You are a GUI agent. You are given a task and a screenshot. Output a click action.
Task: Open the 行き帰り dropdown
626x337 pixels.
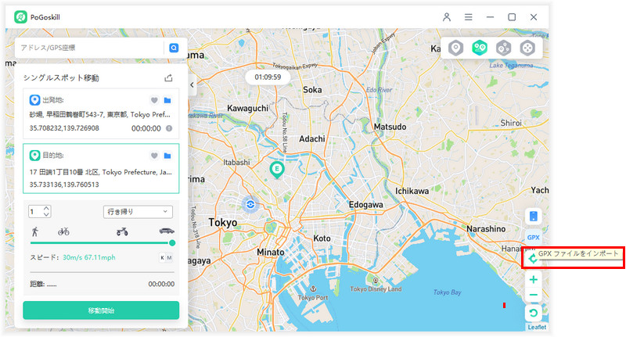point(138,212)
